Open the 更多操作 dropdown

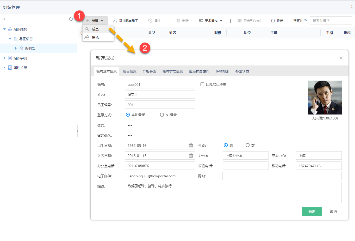pyautogui.click(x=210, y=21)
